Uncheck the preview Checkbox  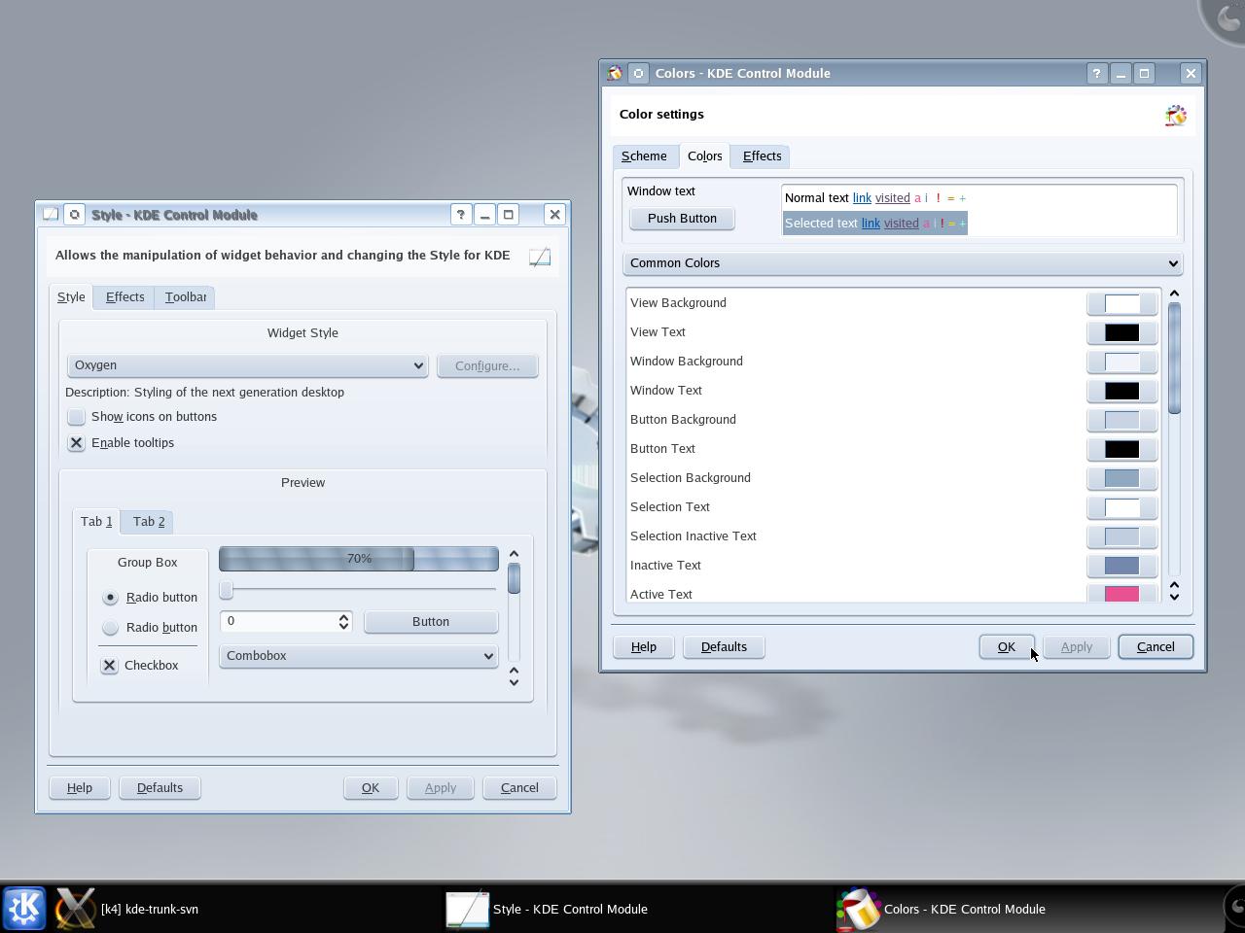click(x=109, y=666)
